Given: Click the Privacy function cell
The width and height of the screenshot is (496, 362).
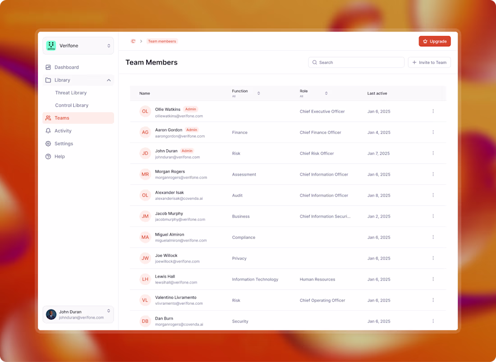Looking at the screenshot, I should coord(239,258).
